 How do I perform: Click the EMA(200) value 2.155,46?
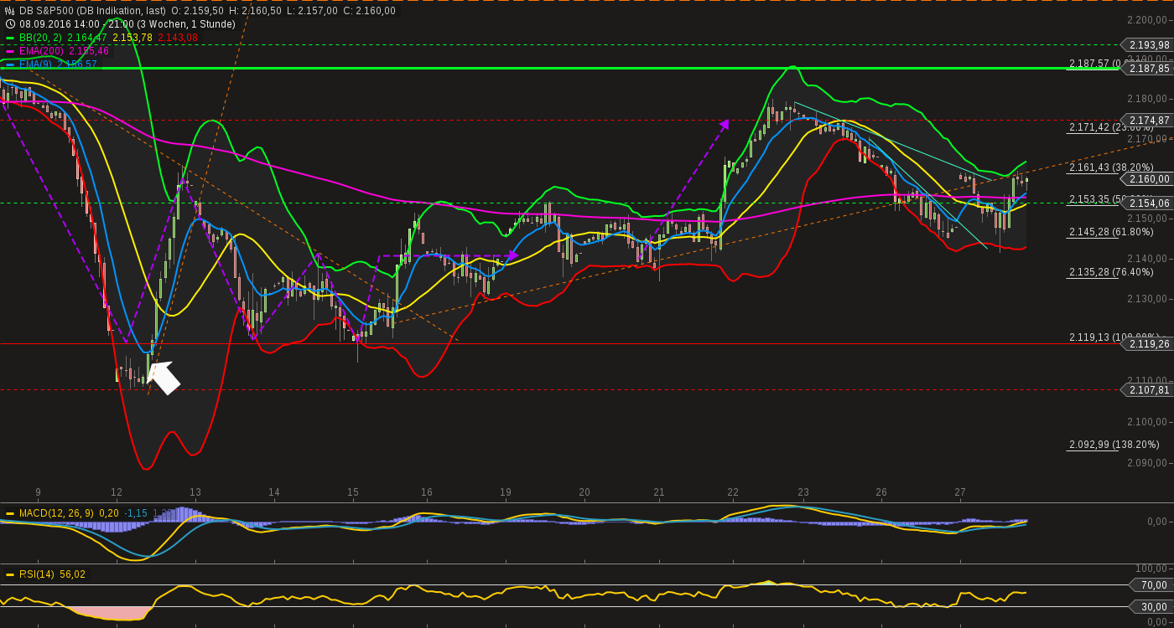click(89, 51)
